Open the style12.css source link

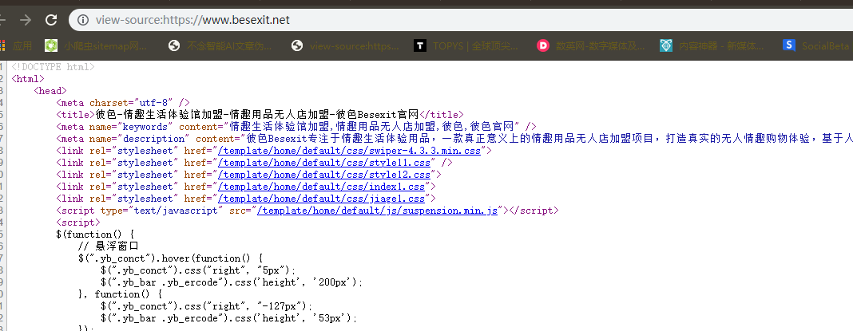[x=324, y=175]
